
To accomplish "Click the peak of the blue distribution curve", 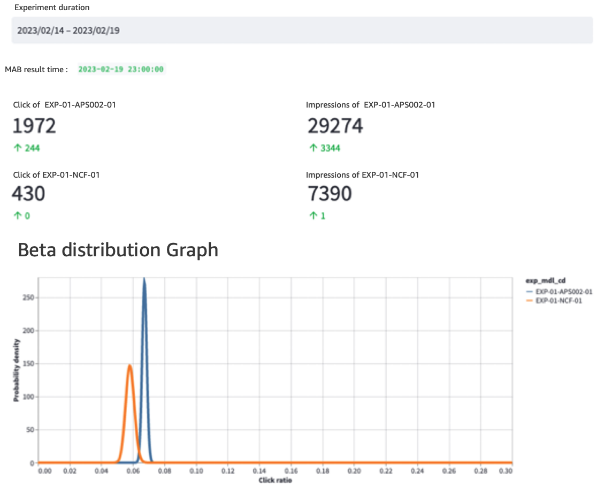I will tap(144, 279).
